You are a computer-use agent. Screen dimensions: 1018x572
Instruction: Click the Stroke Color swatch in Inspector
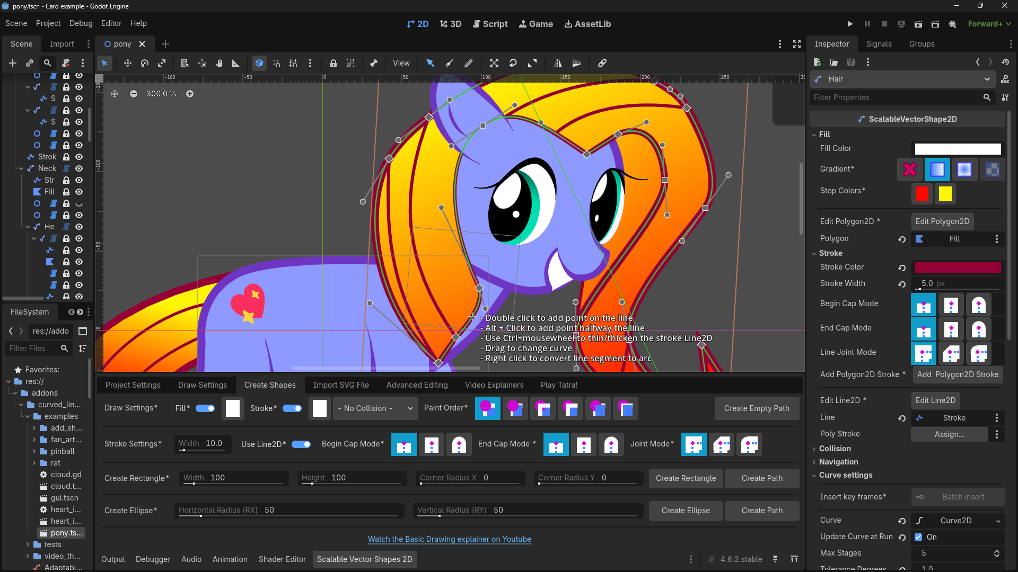(958, 267)
